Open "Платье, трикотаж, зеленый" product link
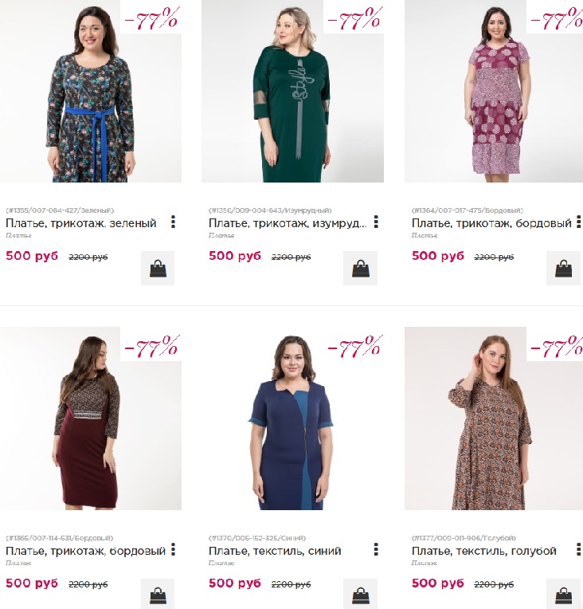This screenshot has width=583, height=609. 81,223
